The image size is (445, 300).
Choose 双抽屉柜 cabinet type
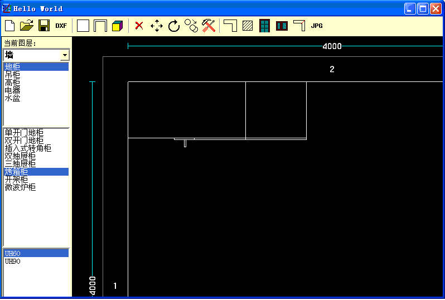click(x=36, y=156)
